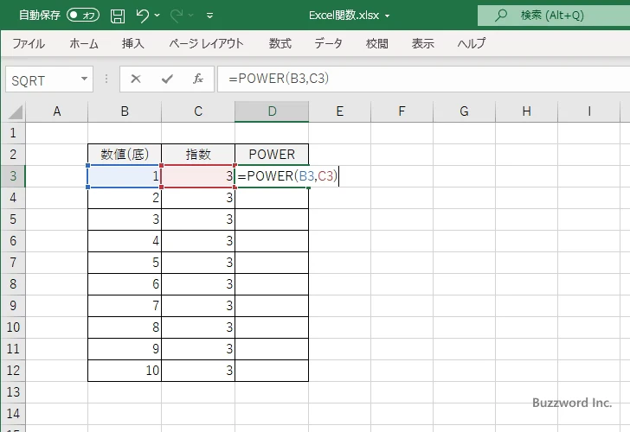The image size is (630, 432).
Task: Select row 3 header
Action: 13,176
